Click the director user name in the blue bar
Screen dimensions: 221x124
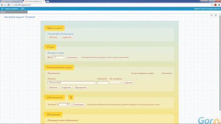[207, 9]
